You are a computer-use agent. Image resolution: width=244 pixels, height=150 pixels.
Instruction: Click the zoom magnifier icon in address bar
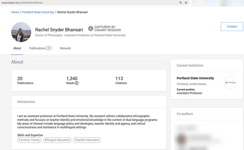(181, 2)
